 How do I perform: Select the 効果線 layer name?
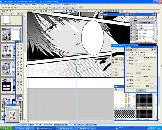click(141, 28)
